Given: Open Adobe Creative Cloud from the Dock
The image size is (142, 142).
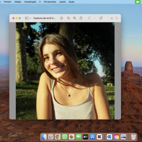Looking at the screenshot, I should coord(116,137).
